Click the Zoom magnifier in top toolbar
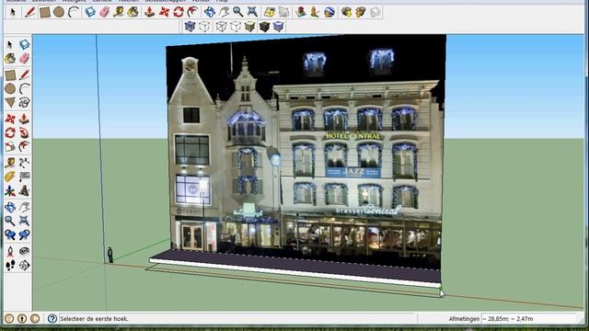 [x=237, y=12]
